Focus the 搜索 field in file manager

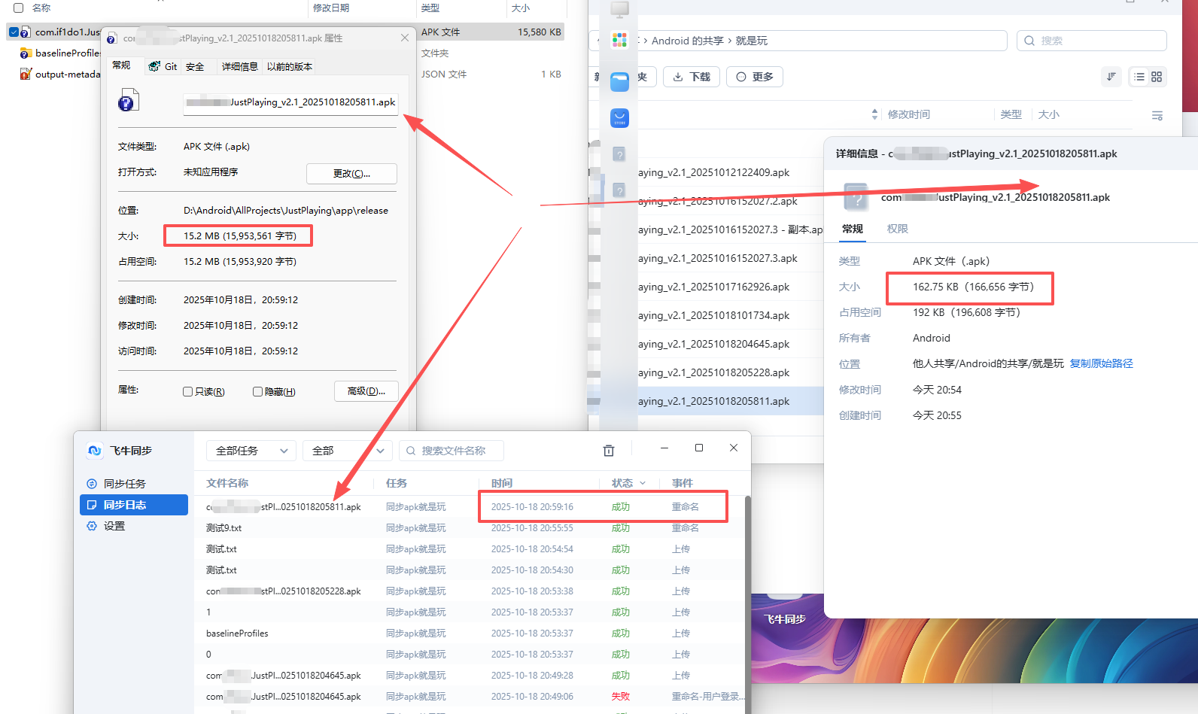click(1092, 41)
